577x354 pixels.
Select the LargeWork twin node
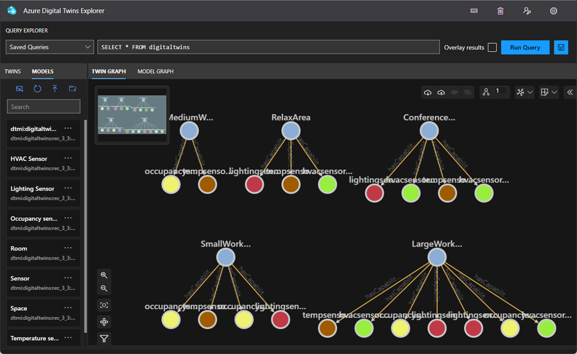[x=437, y=257]
